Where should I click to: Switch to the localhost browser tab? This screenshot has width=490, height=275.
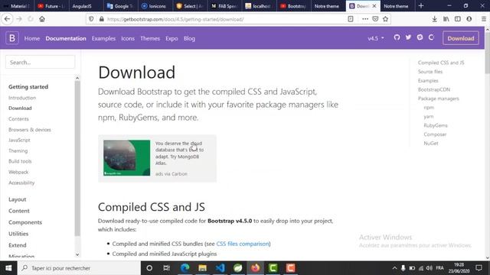tap(258, 6)
